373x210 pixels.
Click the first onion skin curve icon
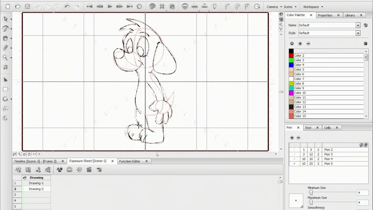(228, 6)
